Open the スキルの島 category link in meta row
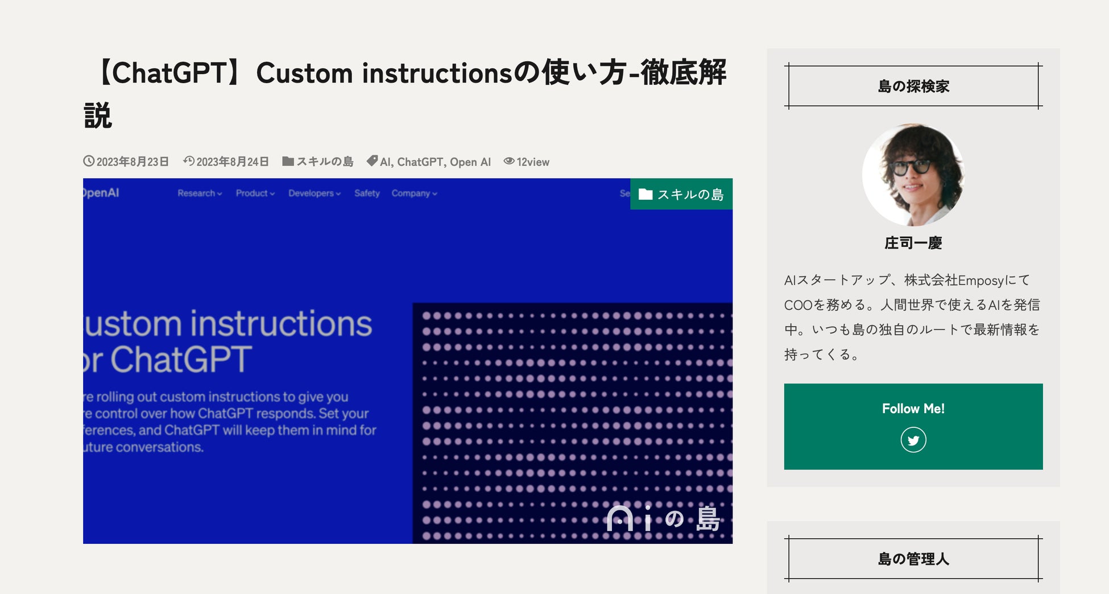1109x594 pixels. pos(325,162)
